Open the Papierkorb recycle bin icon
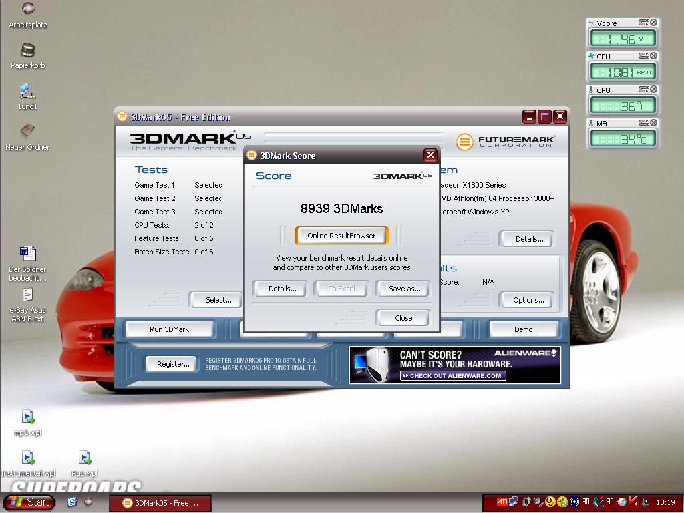Viewport: 684px width, 513px height. coord(28,56)
